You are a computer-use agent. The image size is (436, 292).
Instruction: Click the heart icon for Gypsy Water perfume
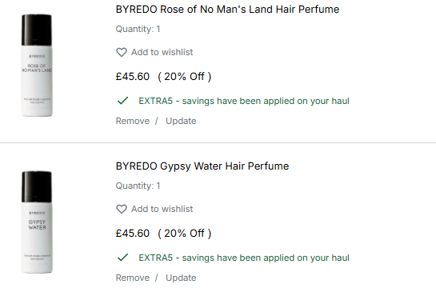coord(122,209)
